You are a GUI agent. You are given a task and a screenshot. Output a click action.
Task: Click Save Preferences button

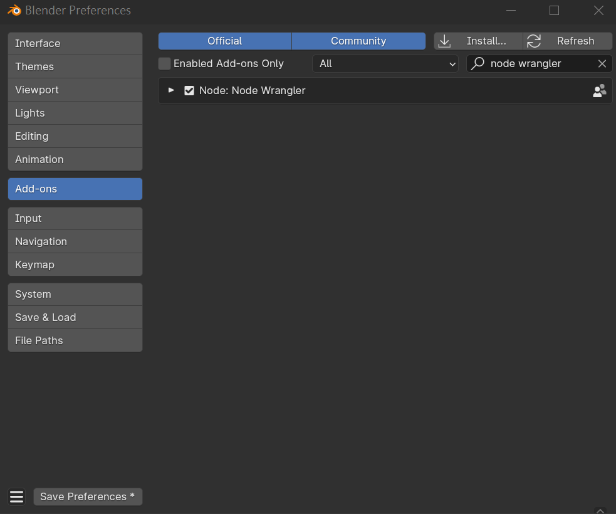click(x=88, y=496)
